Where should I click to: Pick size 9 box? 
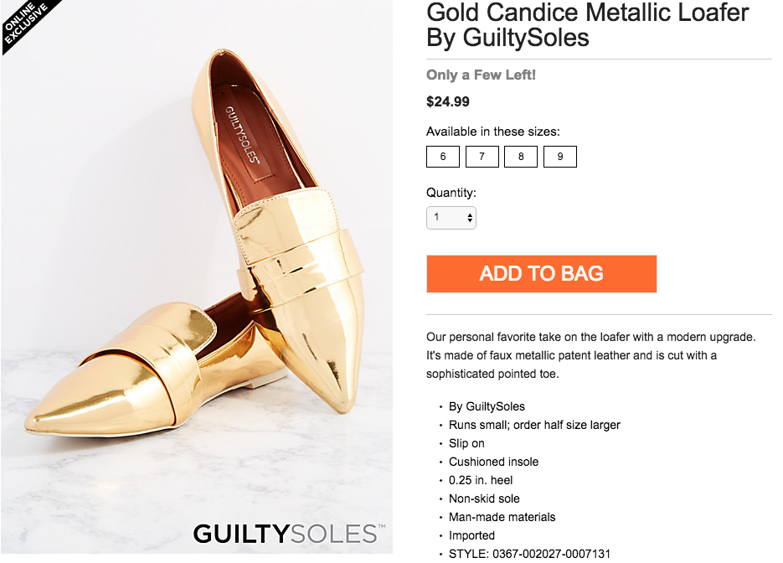click(x=559, y=157)
